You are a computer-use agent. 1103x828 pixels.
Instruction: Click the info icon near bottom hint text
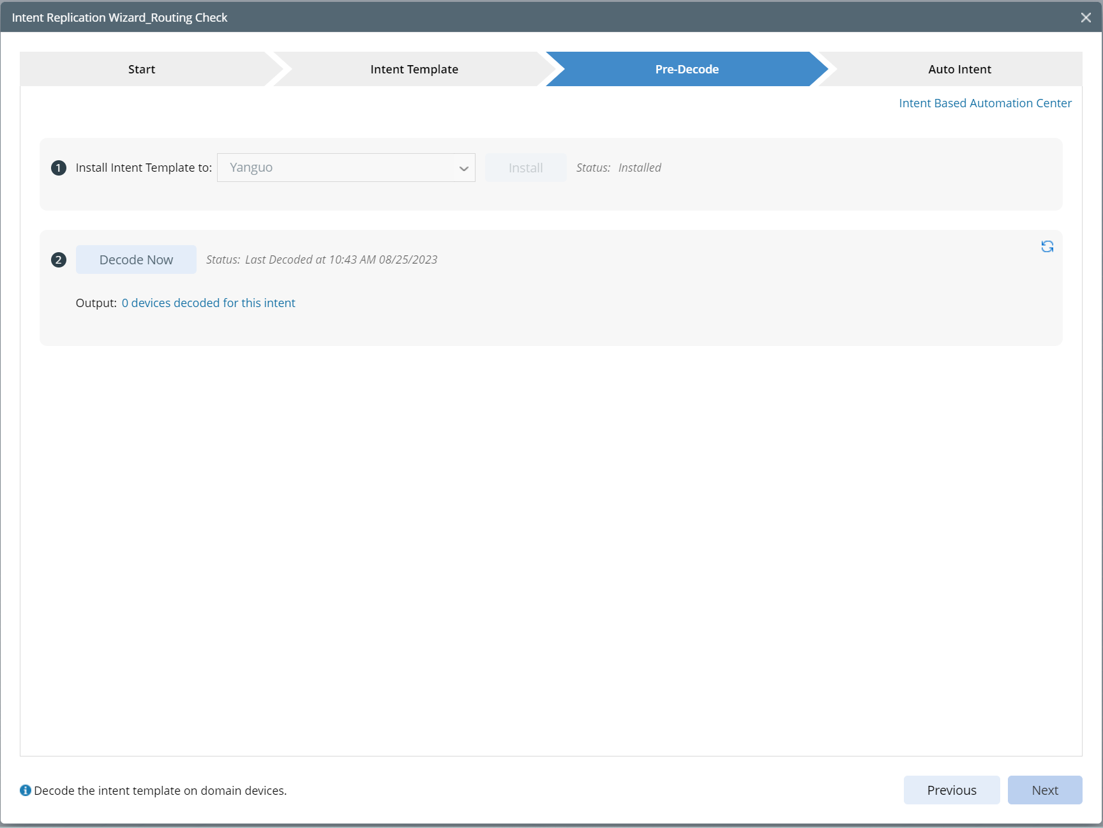(x=25, y=790)
